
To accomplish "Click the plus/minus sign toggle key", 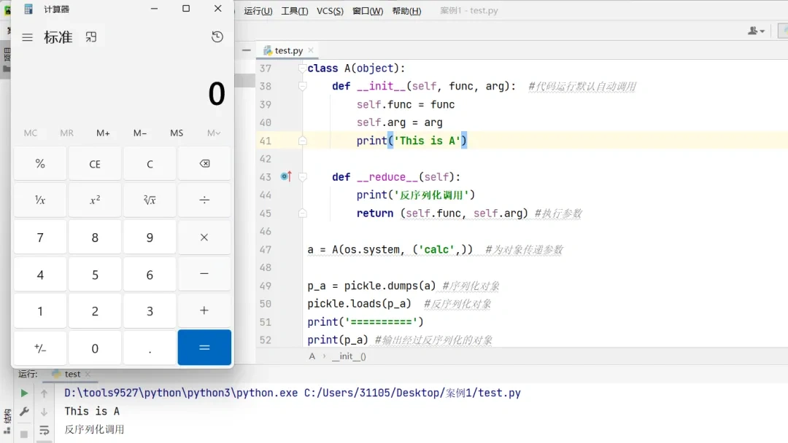I will coord(40,348).
